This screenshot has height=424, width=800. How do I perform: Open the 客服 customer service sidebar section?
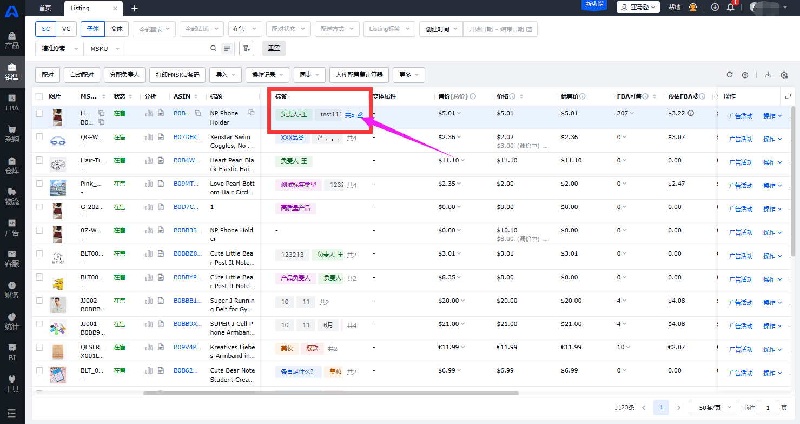[12, 259]
